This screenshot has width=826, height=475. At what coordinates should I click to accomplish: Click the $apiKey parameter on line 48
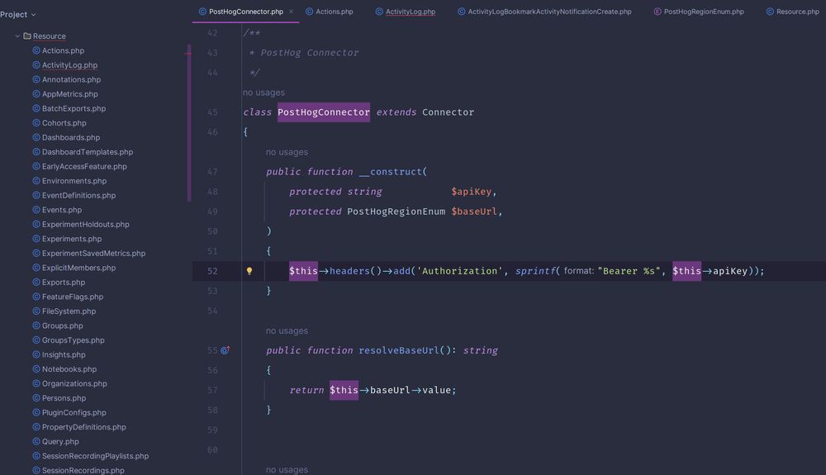[x=471, y=192]
